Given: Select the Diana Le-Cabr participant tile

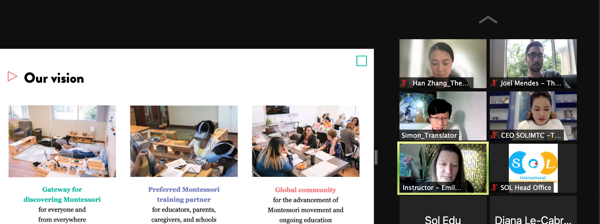Looking at the screenshot, I should [533, 210].
